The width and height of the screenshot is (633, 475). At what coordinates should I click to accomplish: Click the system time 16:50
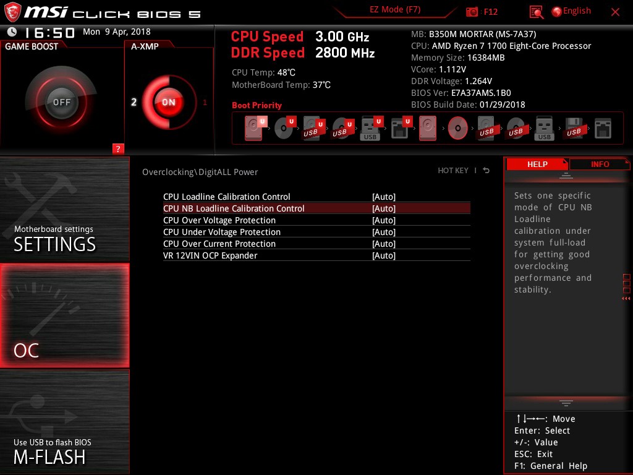pyautogui.click(x=49, y=32)
